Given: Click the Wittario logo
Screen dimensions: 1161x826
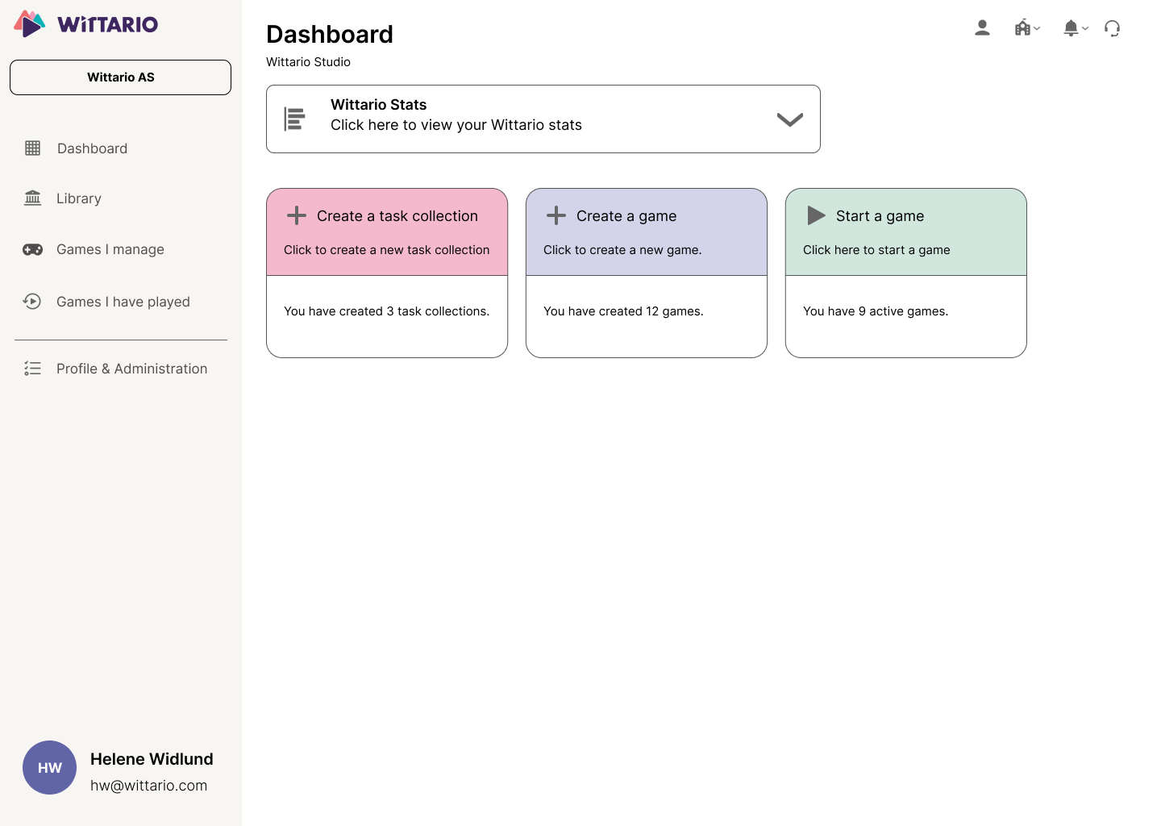Looking at the screenshot, I should click(85, 24).
